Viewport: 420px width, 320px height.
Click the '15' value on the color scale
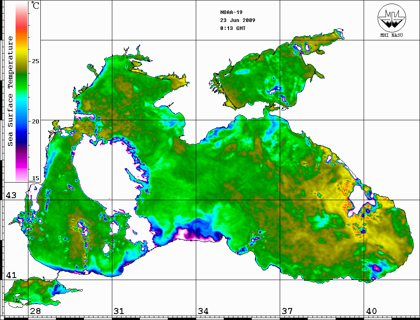tap(35, 178)
